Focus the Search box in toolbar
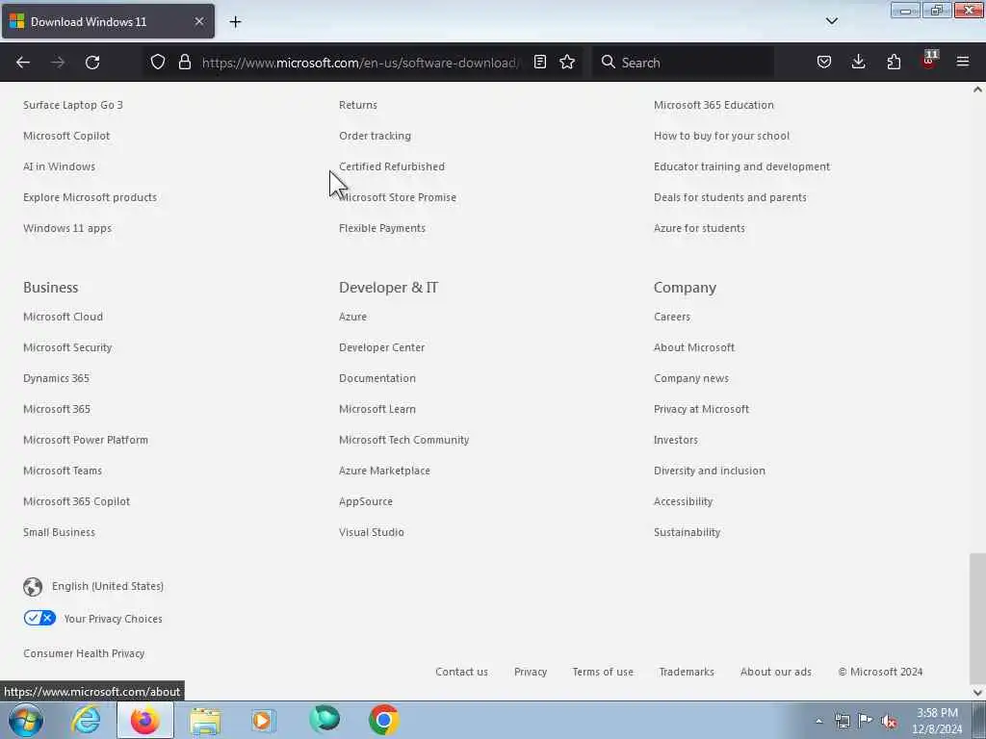This screenshot has width=986, height=739. pos(683,63)
